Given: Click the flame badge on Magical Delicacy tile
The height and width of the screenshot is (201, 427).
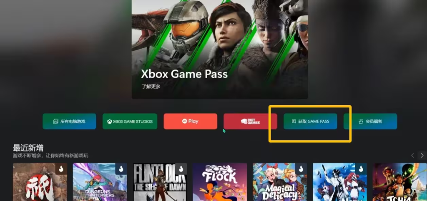Looking at the screenshot, I should [301, 169].
